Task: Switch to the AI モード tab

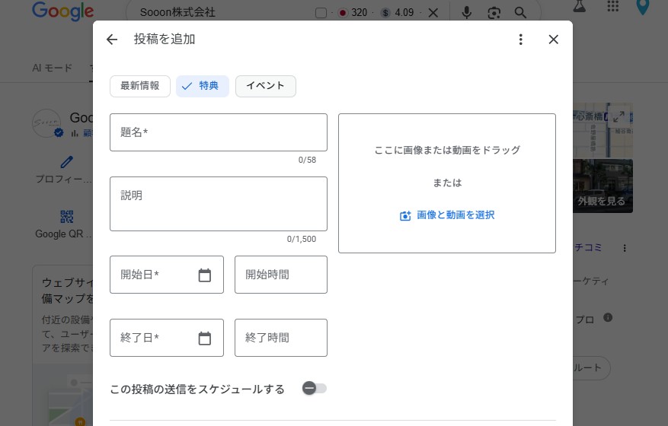Action: (x=52, y=68)
